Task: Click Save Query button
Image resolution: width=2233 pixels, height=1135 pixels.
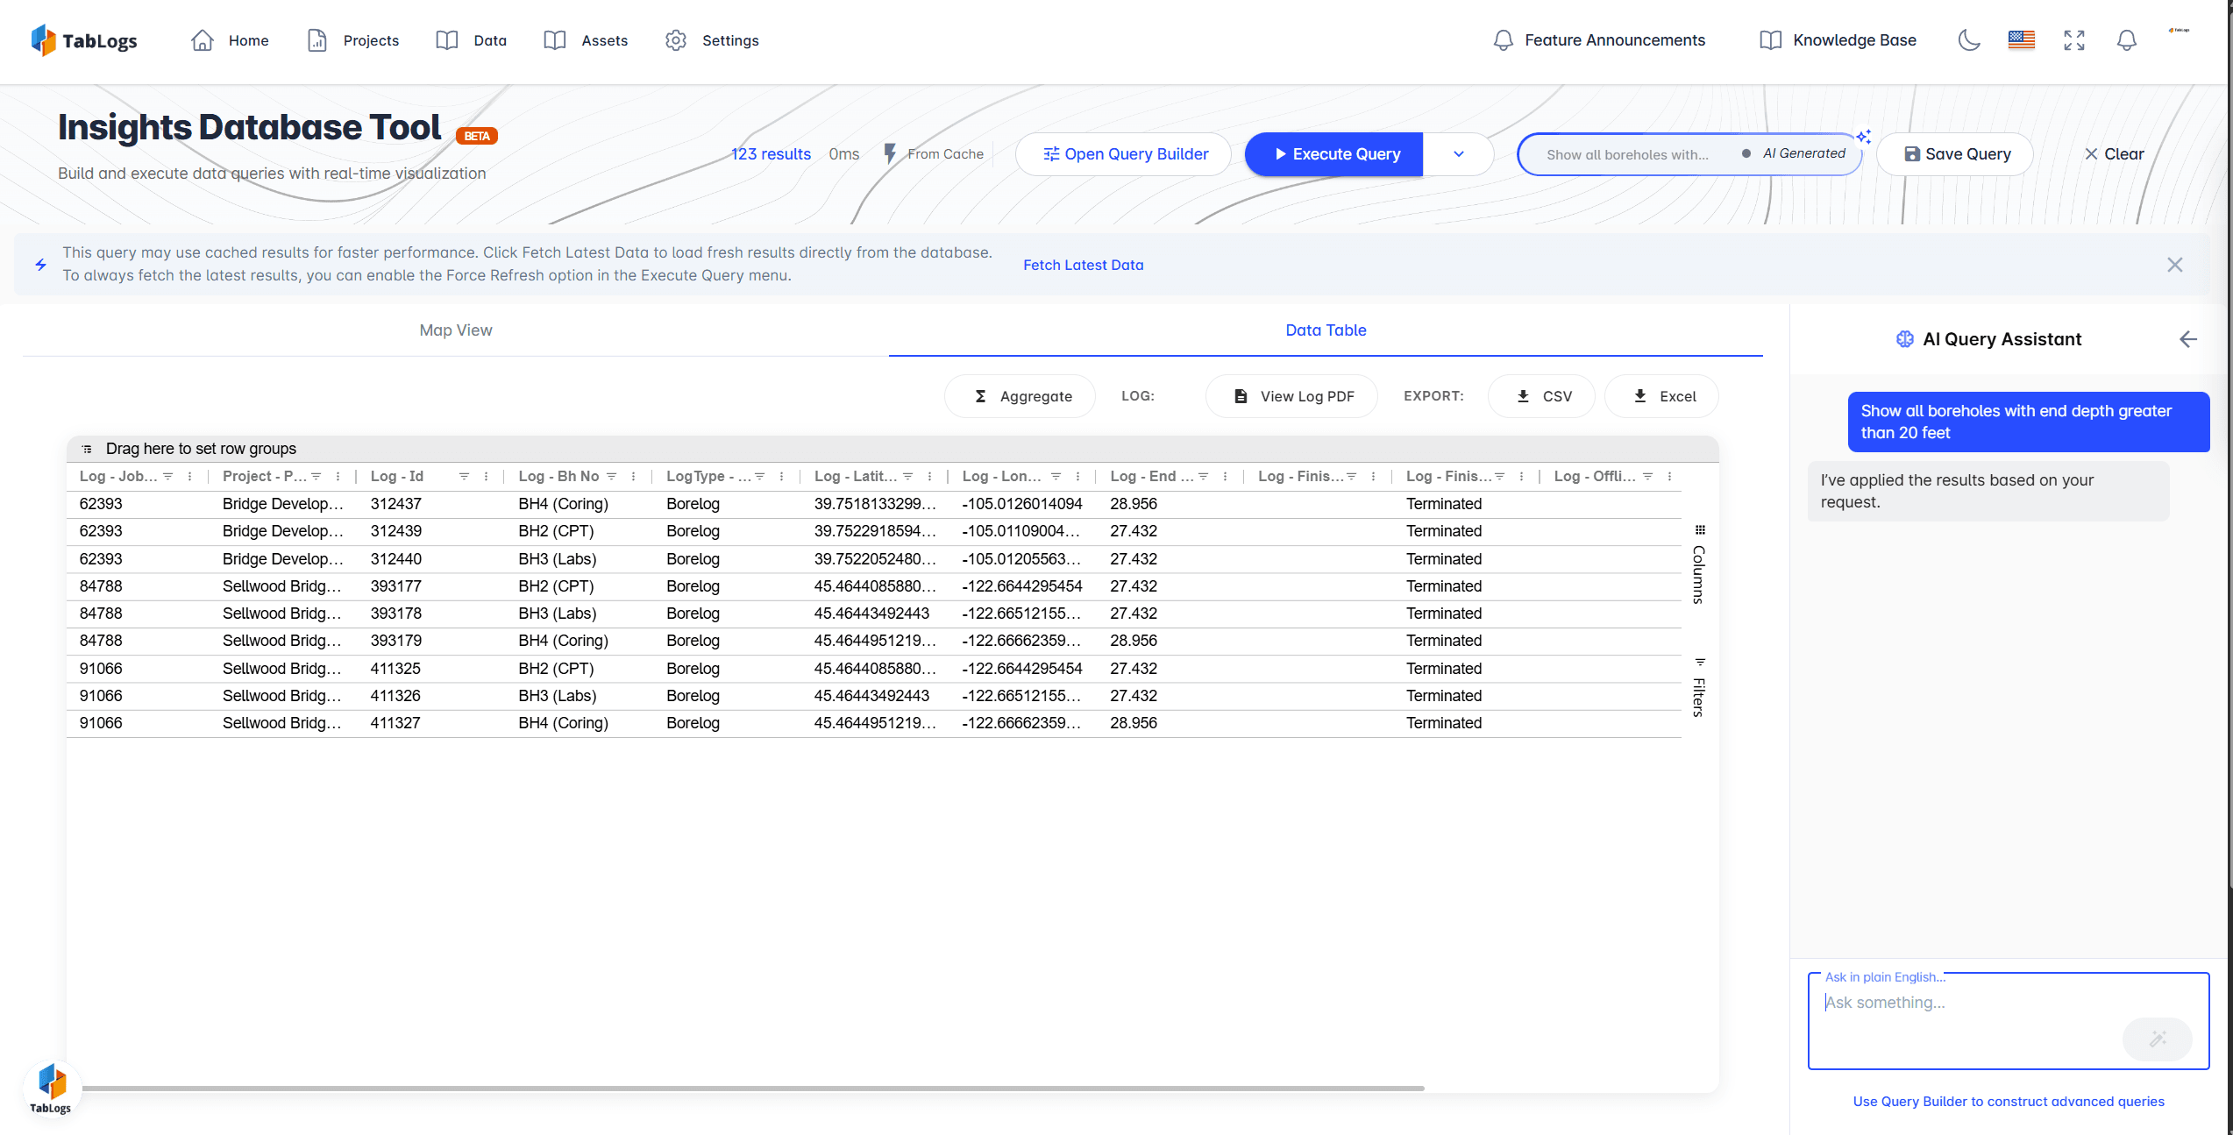Action: click(x=1956, y=154)
